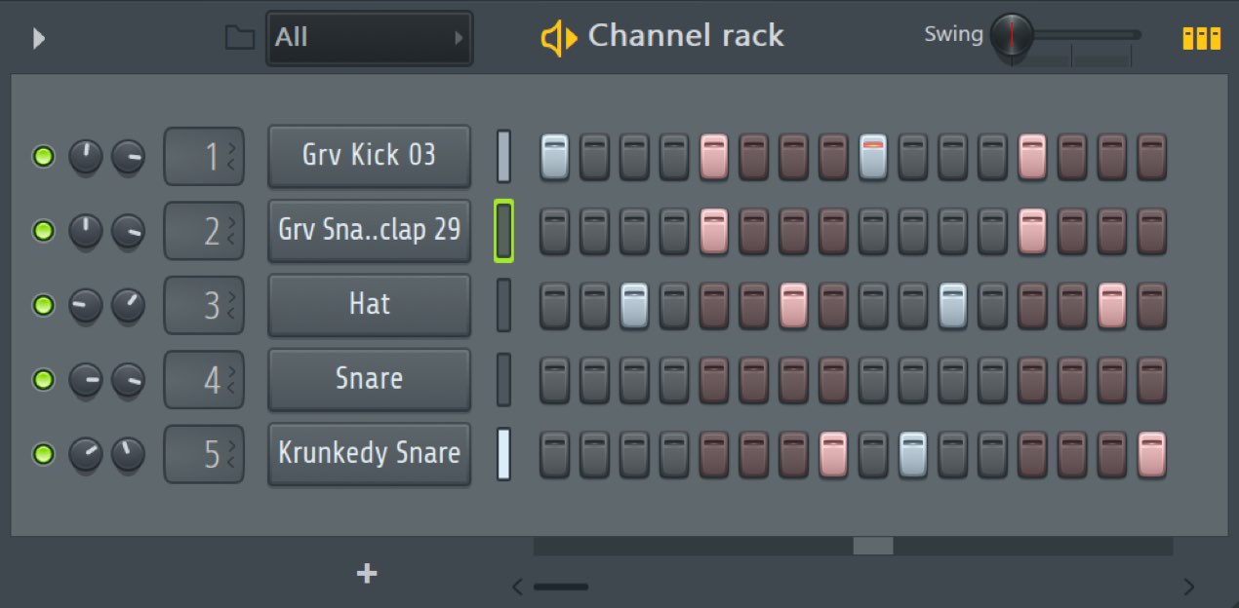Open the channel rack options arrow menu
The image size is (1239, 608).
(x=39, y=39)
